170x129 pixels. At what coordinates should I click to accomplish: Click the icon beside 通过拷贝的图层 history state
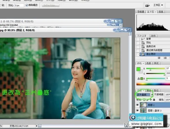(x=143, y=50)
